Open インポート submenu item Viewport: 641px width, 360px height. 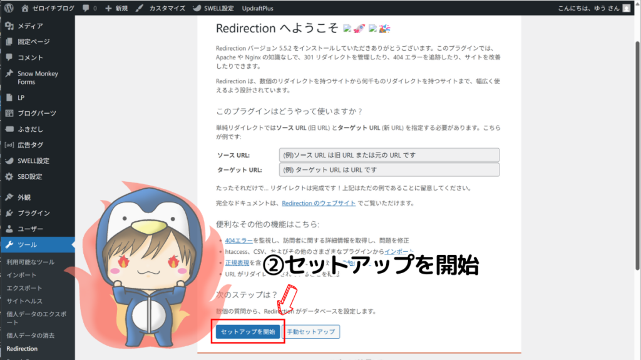[21, 275]
